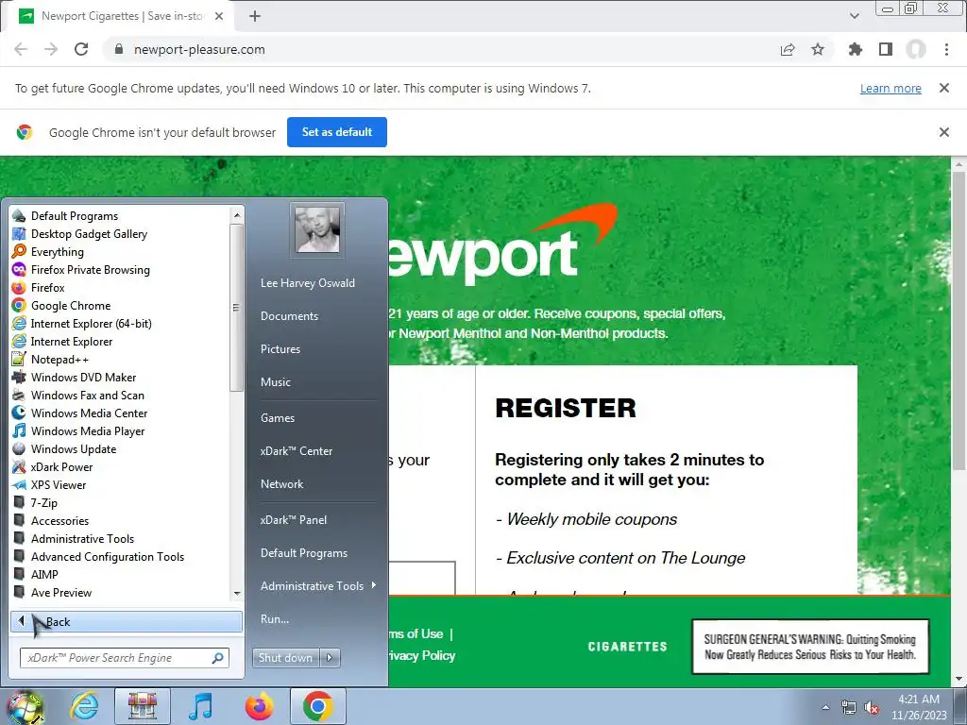Click the Chrome address bar URL
The image size is (967, 725).
(199, 49)
